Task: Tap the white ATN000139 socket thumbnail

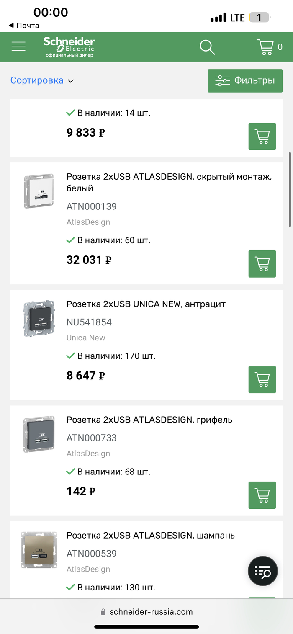Action: click(x=39, y=191)
